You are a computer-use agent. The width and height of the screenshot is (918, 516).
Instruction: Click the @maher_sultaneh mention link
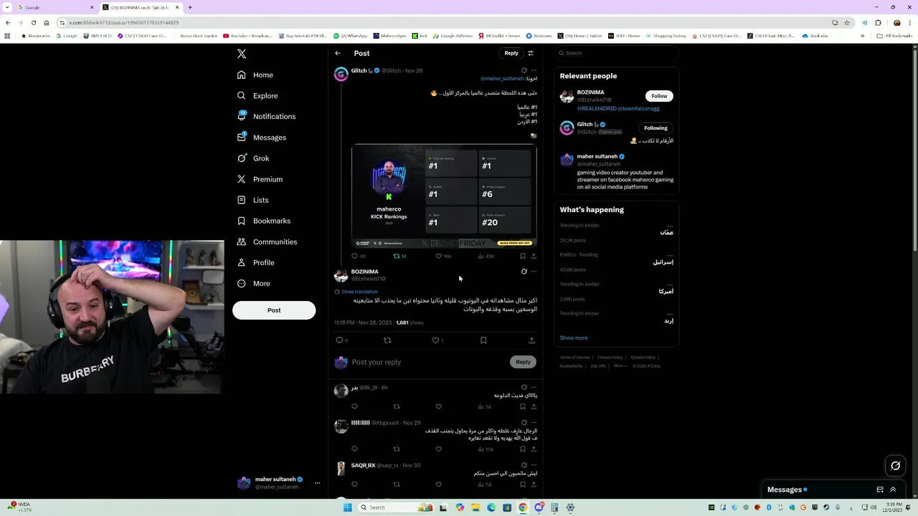click(502, 78)
